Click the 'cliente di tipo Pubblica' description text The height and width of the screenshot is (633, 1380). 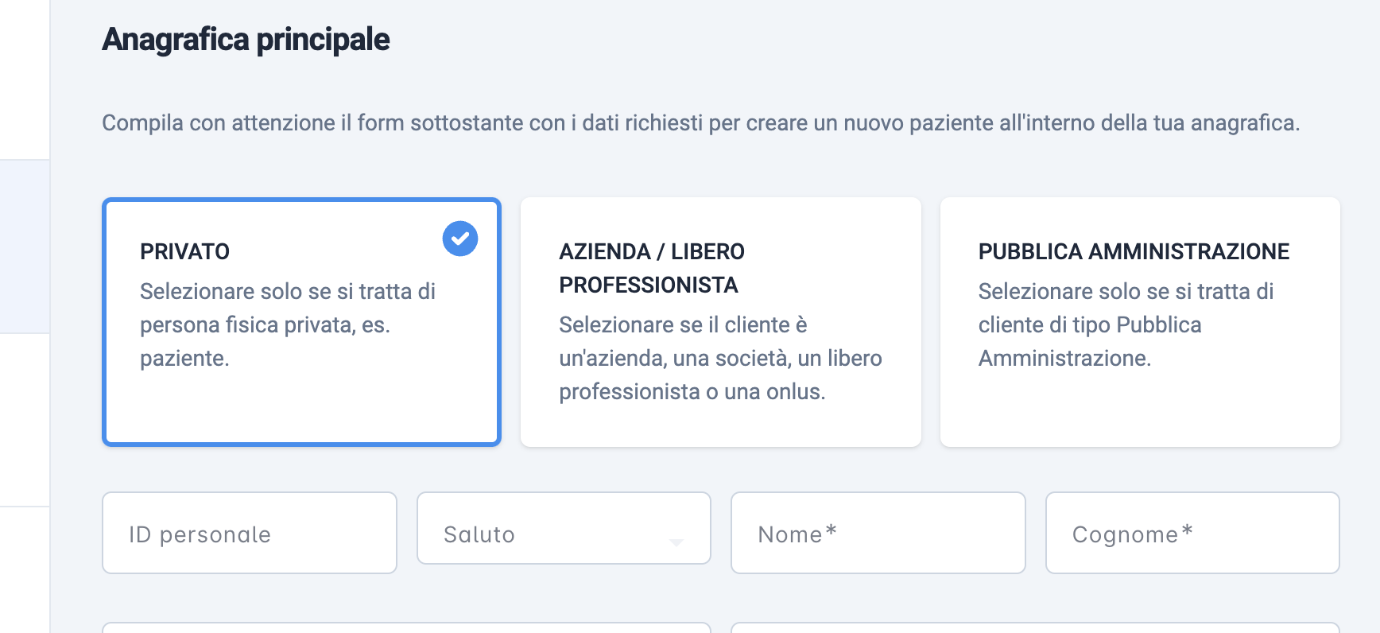[x=1090, y=324]
